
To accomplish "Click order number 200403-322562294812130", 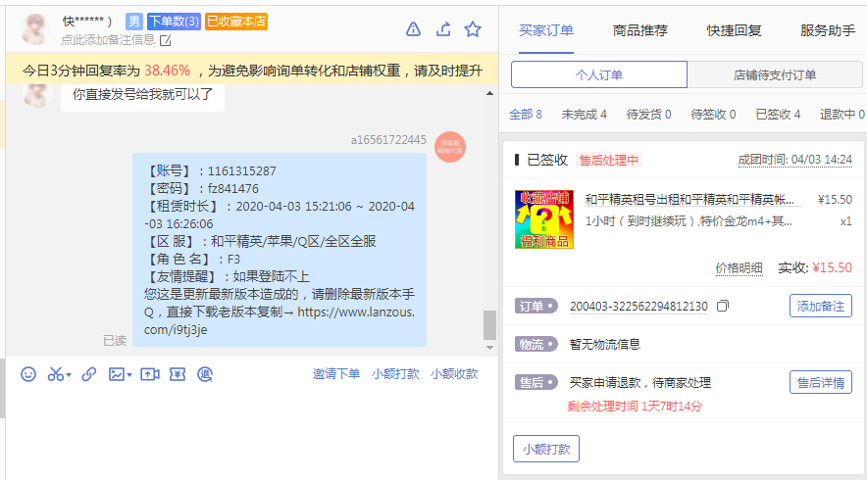I will [x=638, y=306].
